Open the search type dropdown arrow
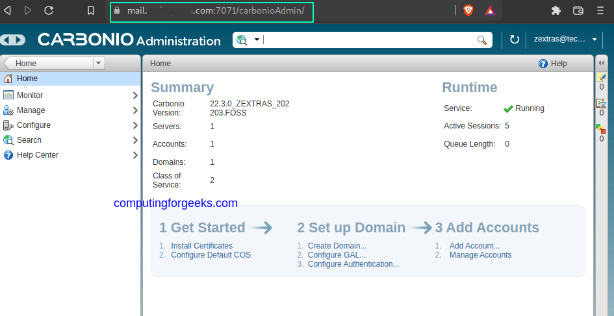Screen dimensions: 614x316 click(257, 40)
